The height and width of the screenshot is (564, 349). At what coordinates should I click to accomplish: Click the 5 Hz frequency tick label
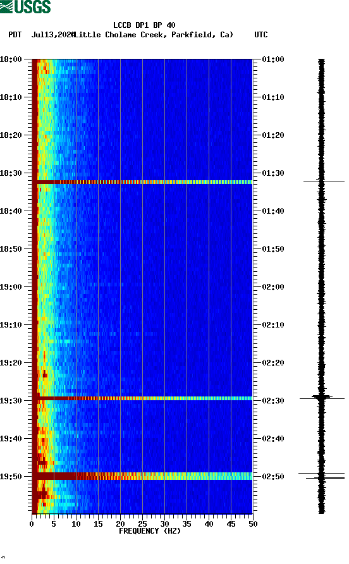pyautogui.click(x=54, y=524)
